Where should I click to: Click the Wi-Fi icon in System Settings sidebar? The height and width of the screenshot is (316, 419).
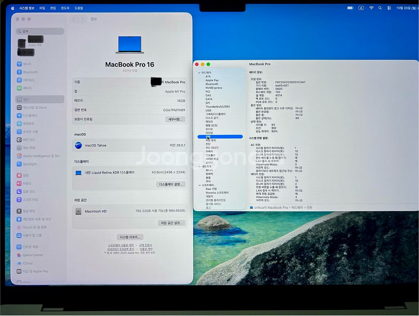19,64
